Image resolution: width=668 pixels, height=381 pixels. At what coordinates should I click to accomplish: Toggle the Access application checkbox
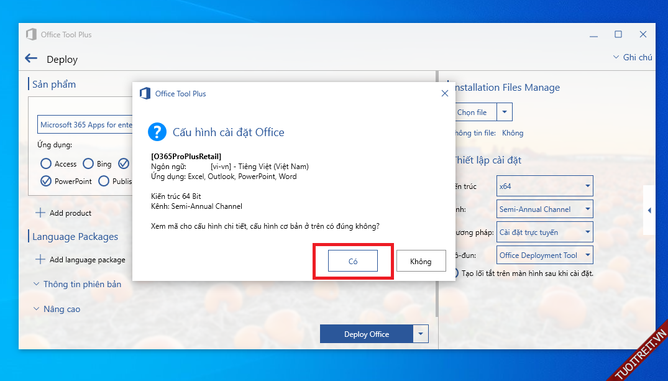45,164
